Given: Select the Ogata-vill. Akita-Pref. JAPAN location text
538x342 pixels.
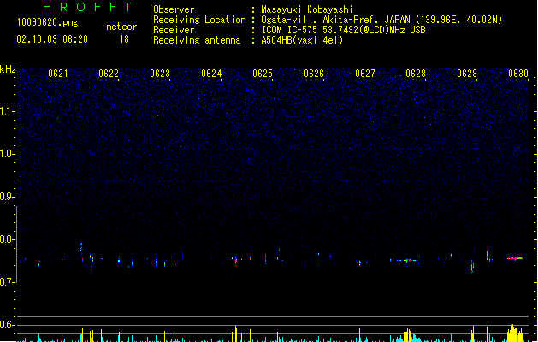Looking at the screenshot, I should (x=381, y=20).
